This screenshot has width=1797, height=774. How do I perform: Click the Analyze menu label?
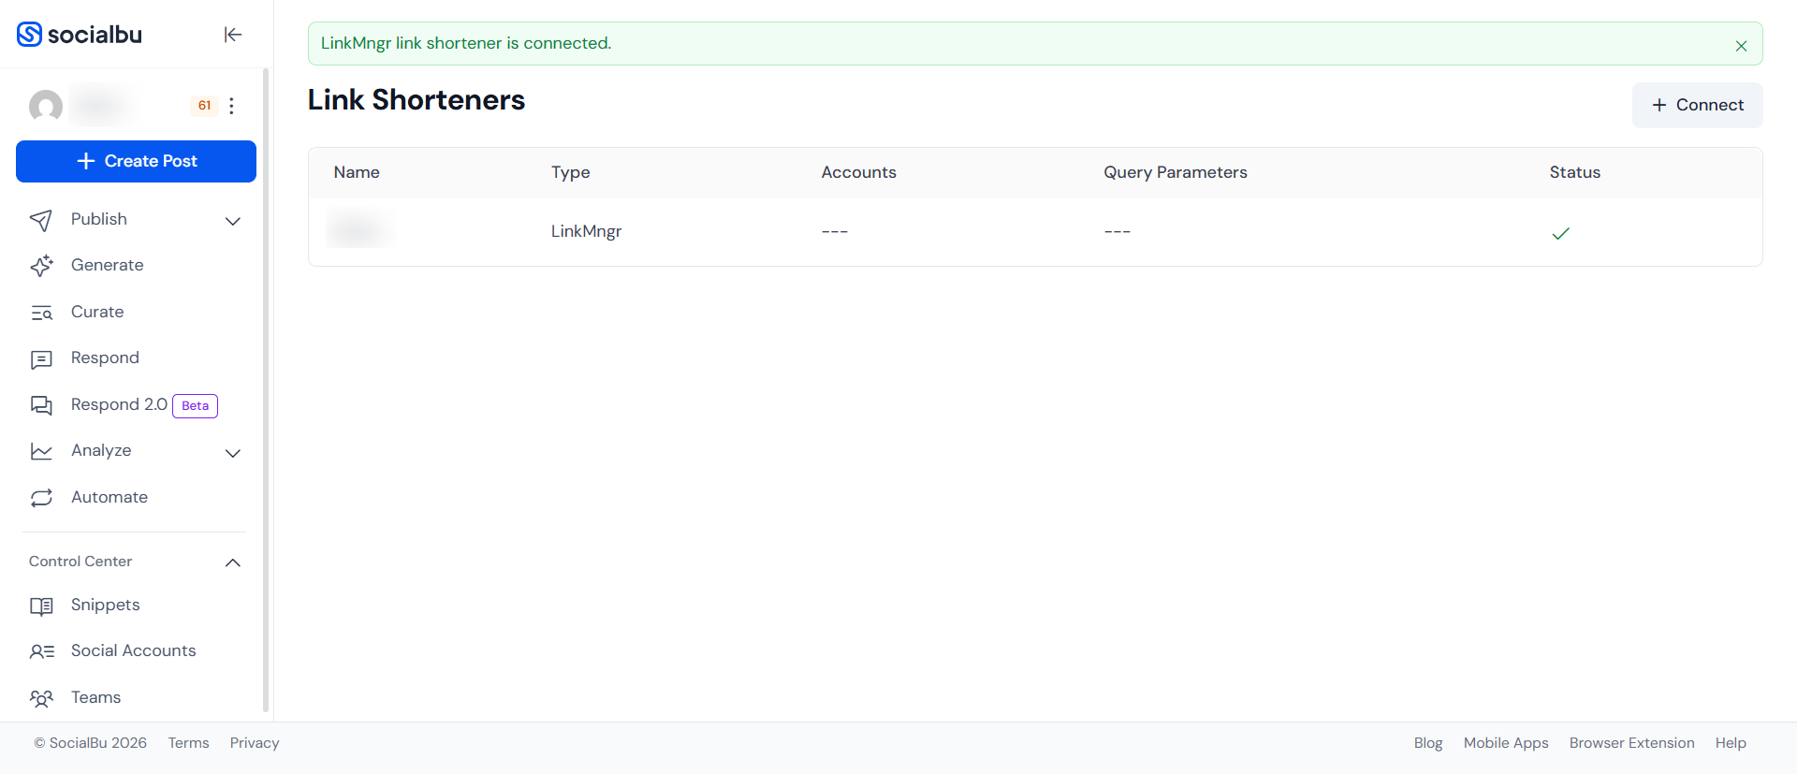(x=101, y=451)
